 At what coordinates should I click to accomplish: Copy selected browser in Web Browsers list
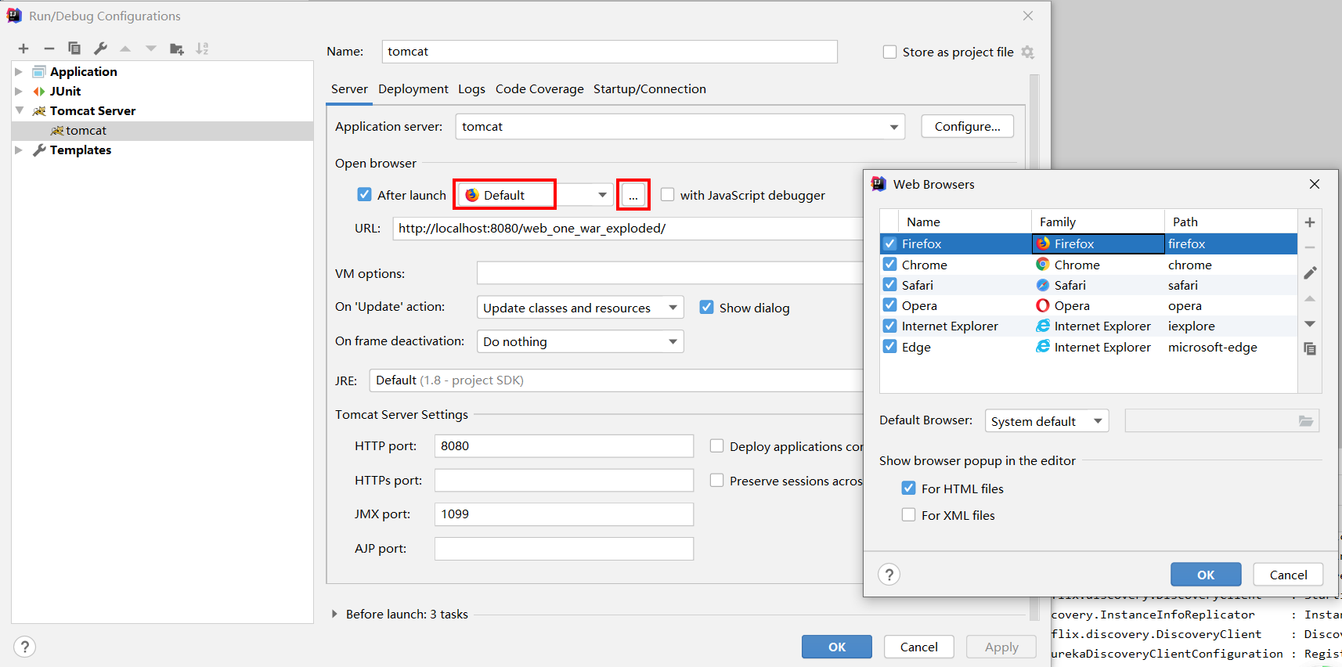(1310, 349)
